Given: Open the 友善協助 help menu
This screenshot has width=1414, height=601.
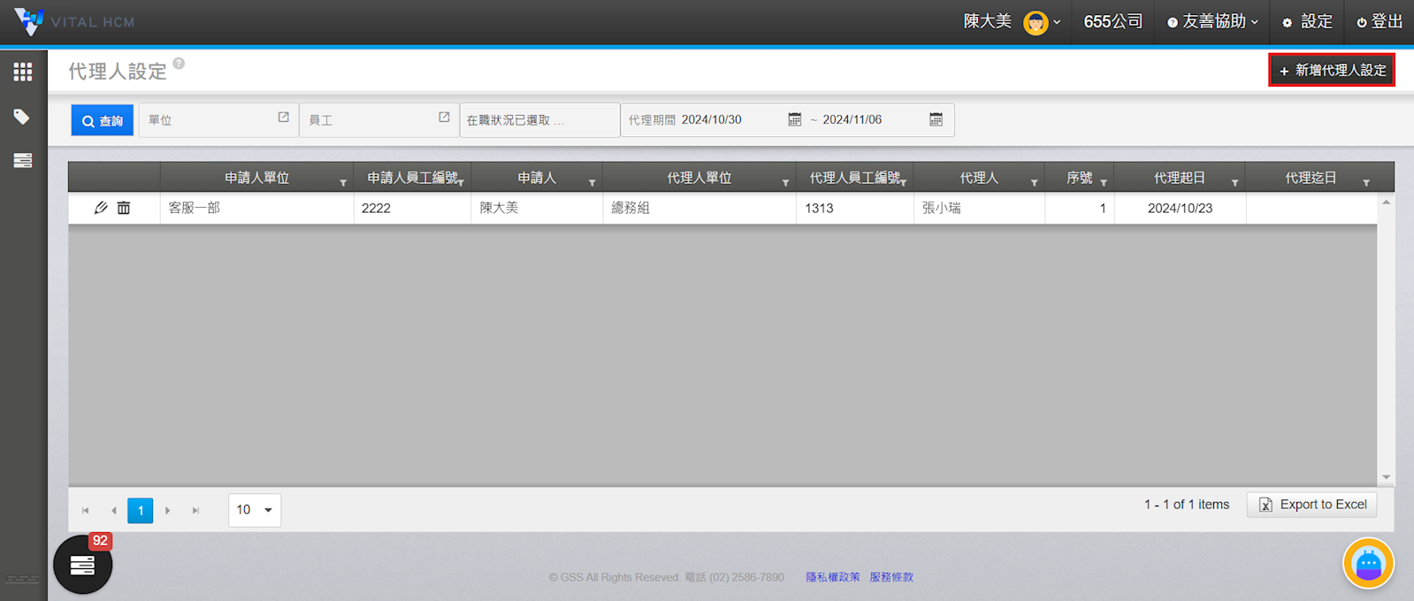Looking at the screenshot, I should click(1212, 21).
